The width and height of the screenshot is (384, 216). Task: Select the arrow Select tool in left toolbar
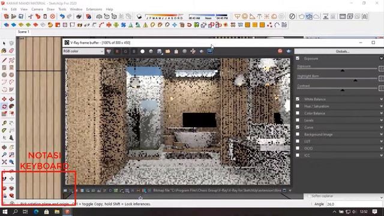click(4, 43)
